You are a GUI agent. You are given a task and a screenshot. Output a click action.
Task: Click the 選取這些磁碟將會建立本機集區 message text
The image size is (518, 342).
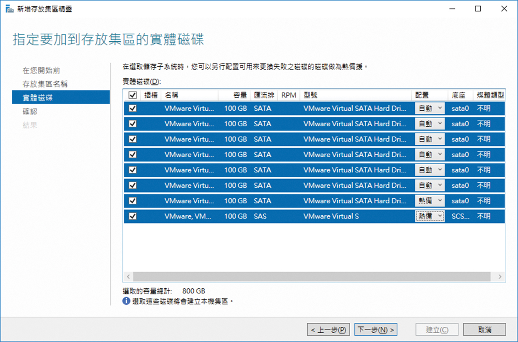[183, 301]
